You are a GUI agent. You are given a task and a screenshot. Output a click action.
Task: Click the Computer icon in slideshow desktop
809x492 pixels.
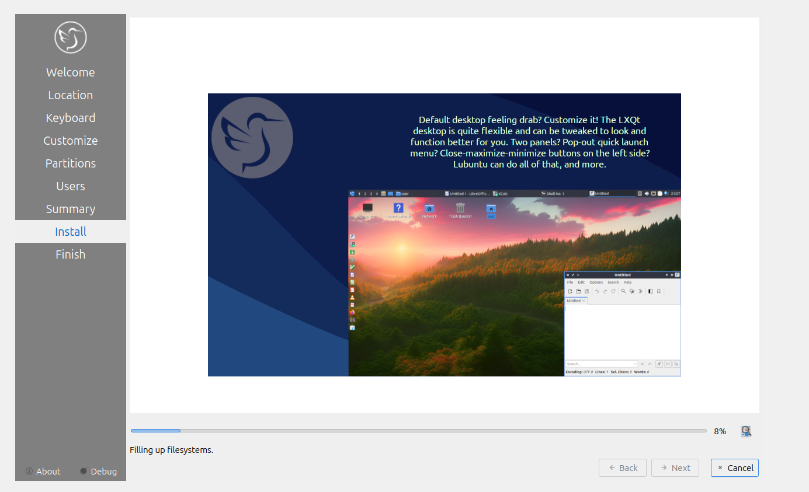(x=367, y=208)
